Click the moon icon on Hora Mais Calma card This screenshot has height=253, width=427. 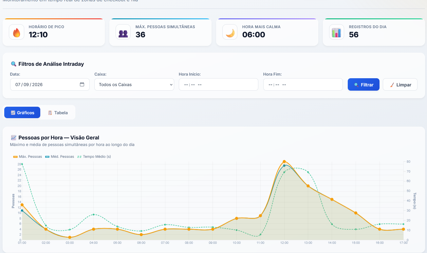[x=230, y=32]
